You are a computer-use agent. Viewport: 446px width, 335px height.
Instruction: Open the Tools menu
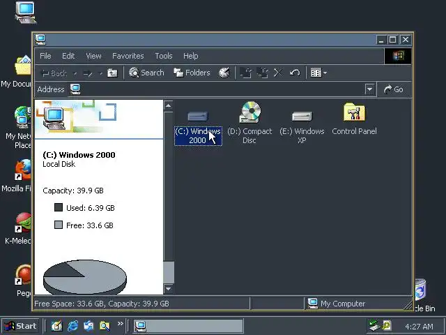164,56
